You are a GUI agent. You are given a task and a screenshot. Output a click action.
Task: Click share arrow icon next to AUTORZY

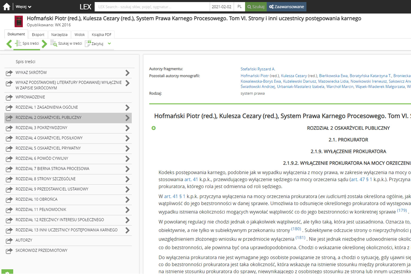click(x=9, y=241)
